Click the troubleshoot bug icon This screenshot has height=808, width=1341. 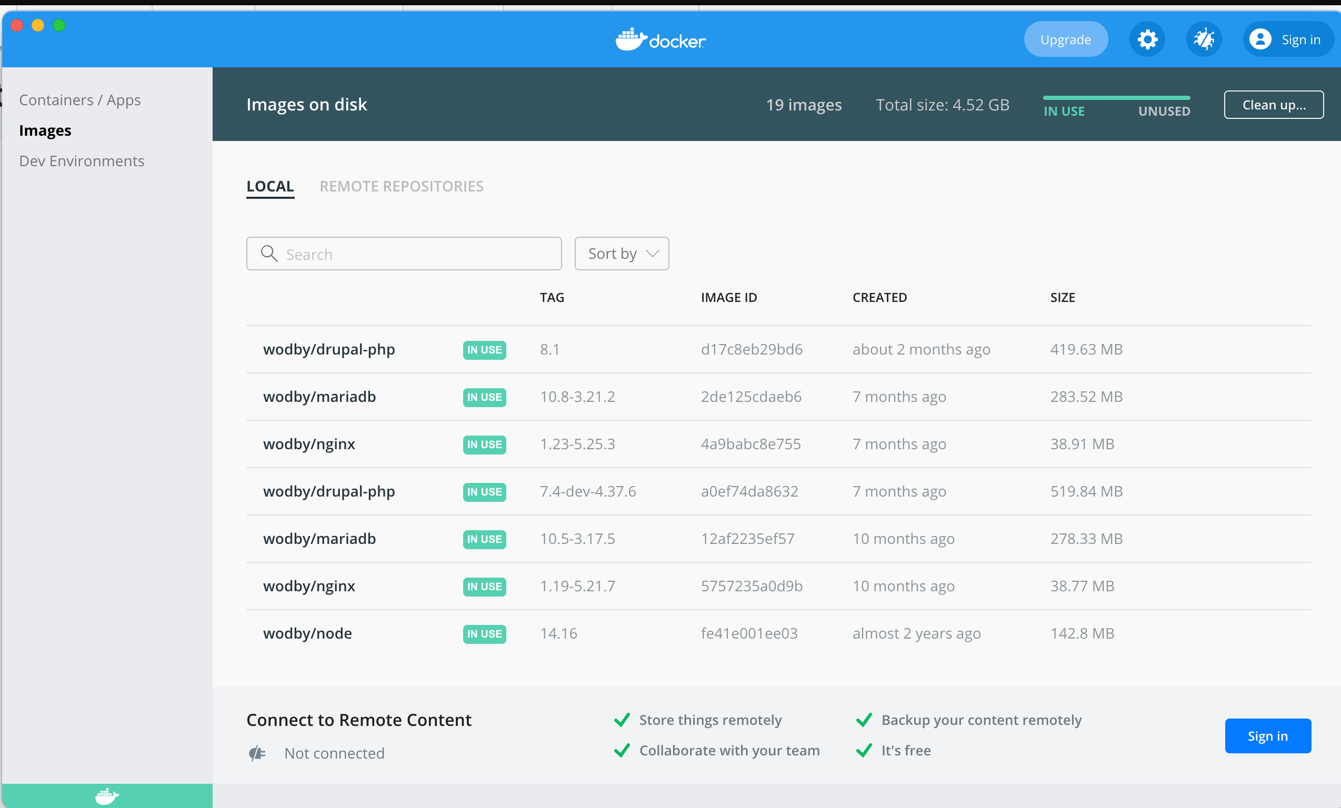1203,39
